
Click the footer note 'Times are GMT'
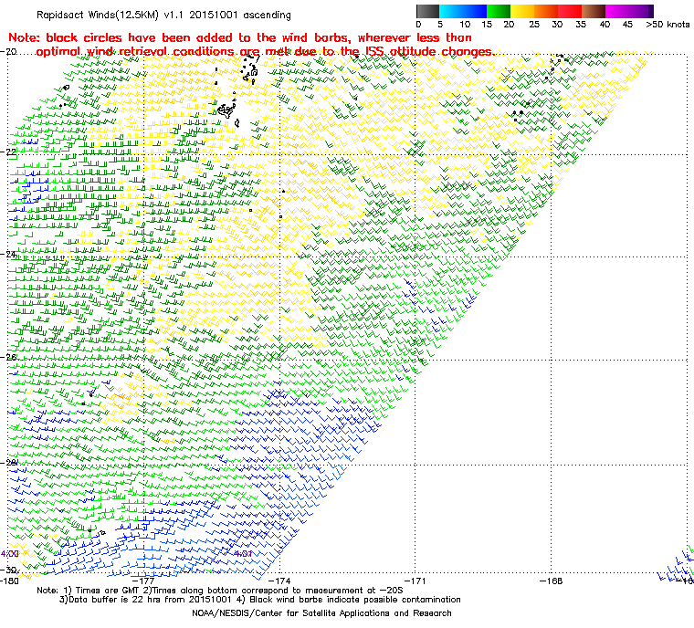coord(108,591)
